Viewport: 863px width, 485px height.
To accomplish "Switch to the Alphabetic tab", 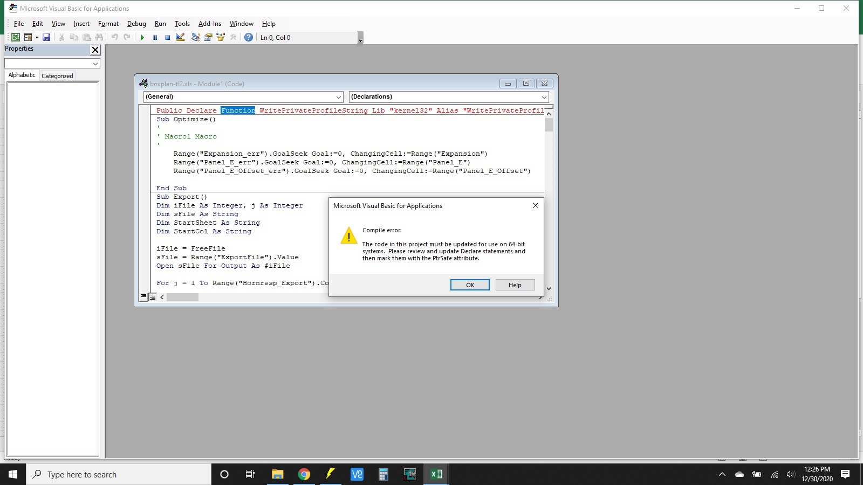I will pos(22,75).
